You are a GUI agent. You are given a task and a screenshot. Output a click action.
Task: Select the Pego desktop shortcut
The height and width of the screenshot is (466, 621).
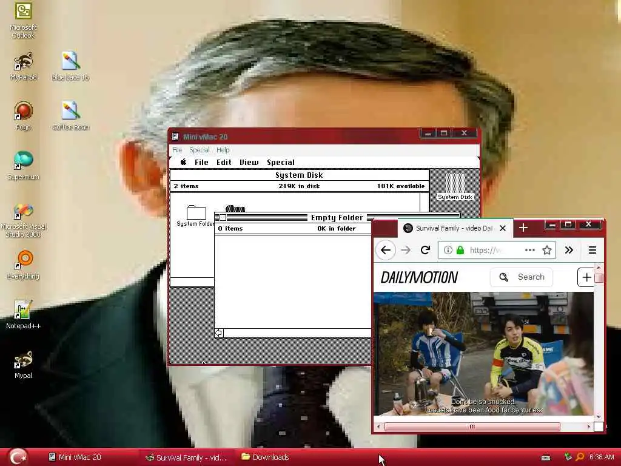click(x=24, y=116)
